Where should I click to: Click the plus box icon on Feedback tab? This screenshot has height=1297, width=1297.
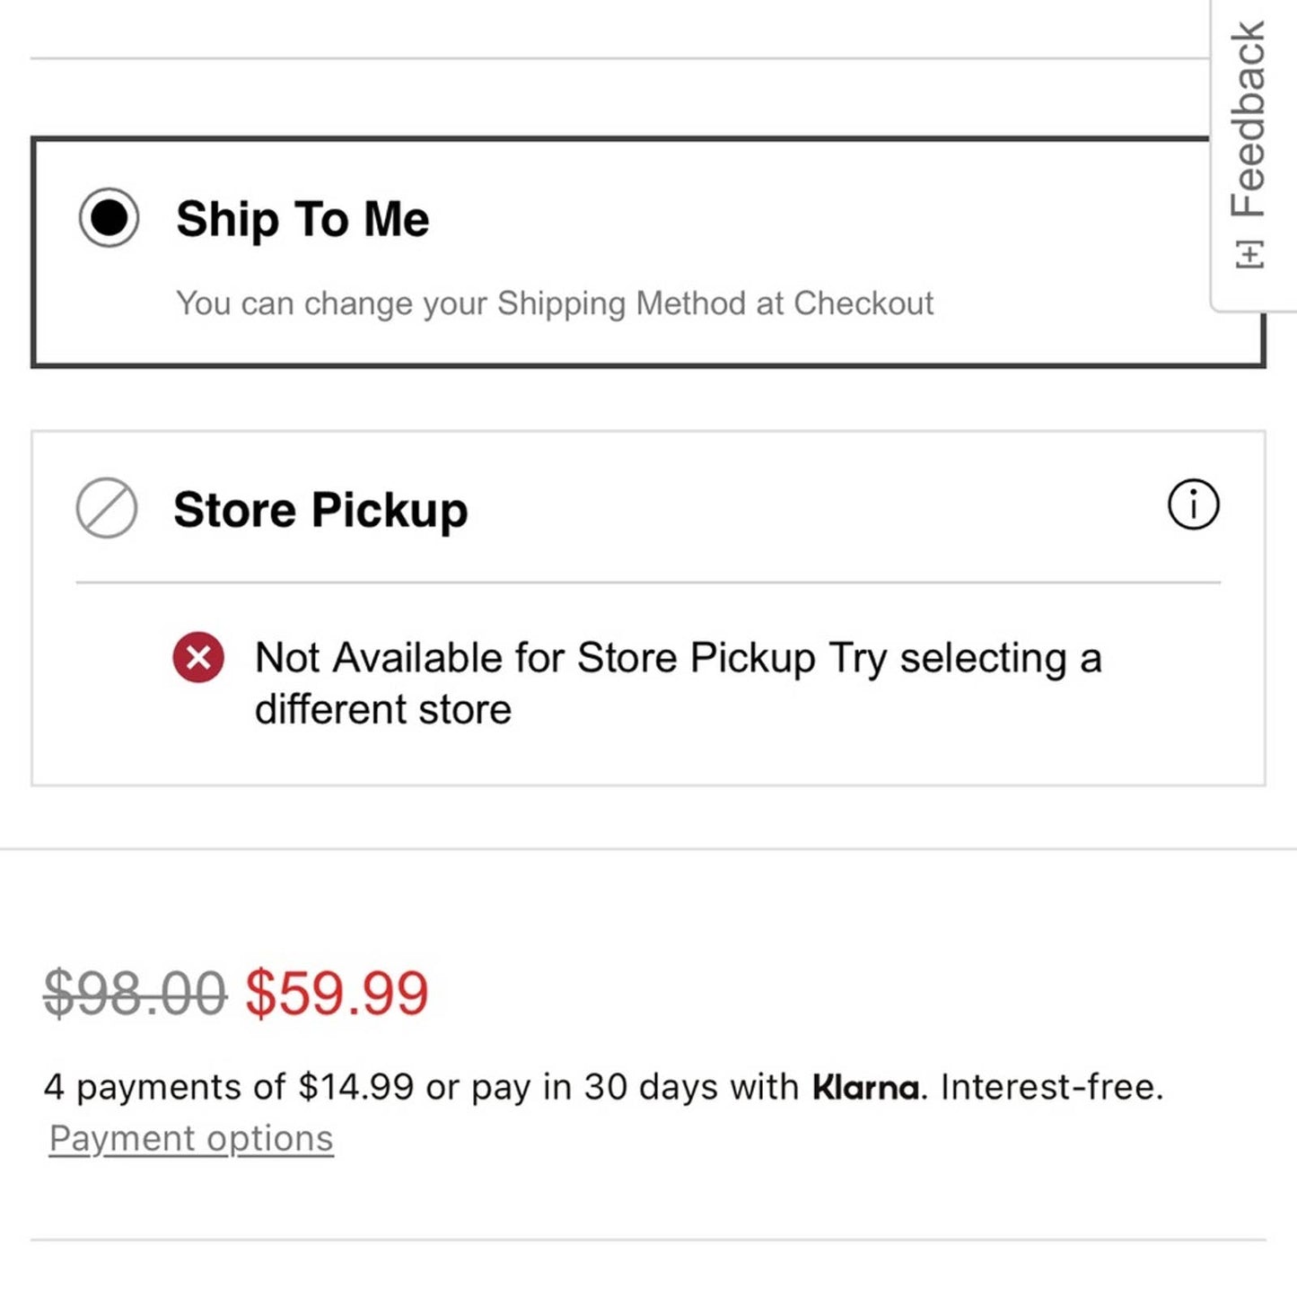pyautogui.click(x=1249, y=254)
